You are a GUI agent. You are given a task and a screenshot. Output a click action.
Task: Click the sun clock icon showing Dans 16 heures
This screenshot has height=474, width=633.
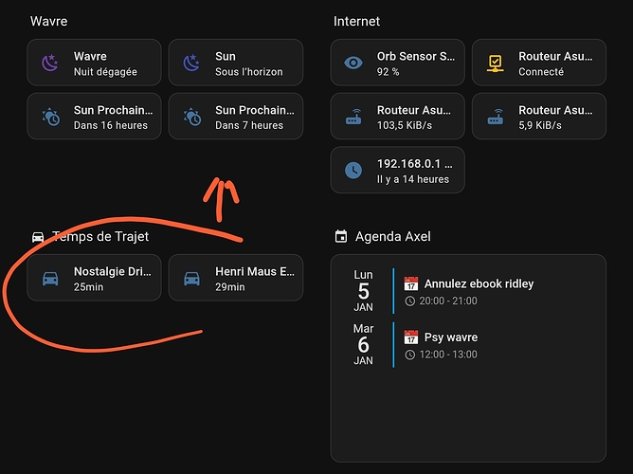[x=51, y=117]
